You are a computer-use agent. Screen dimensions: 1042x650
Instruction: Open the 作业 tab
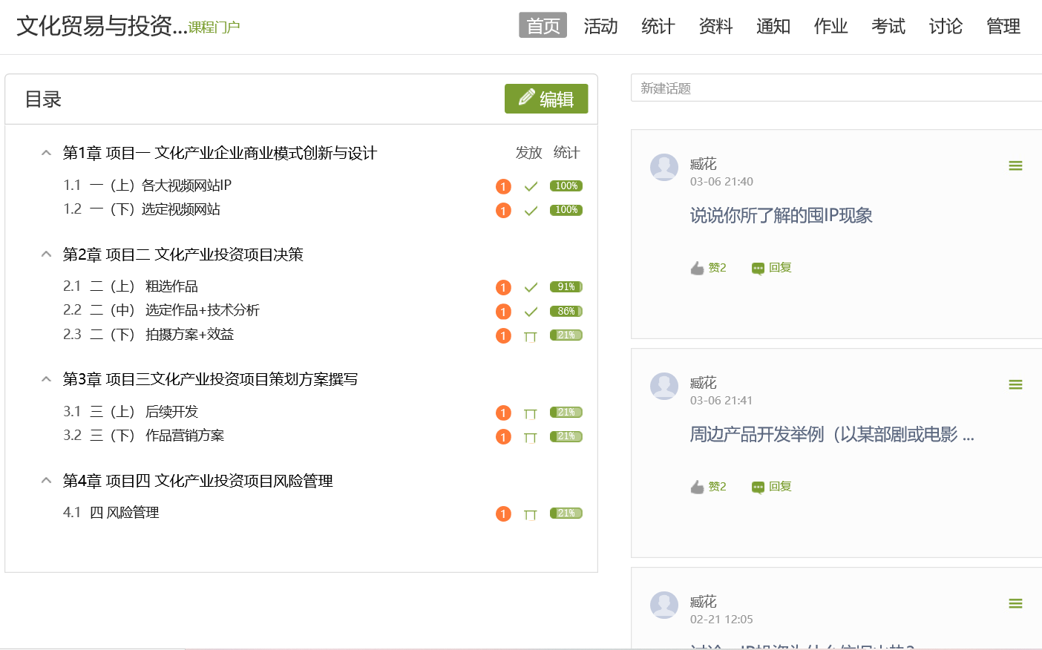tap(830, 26)
